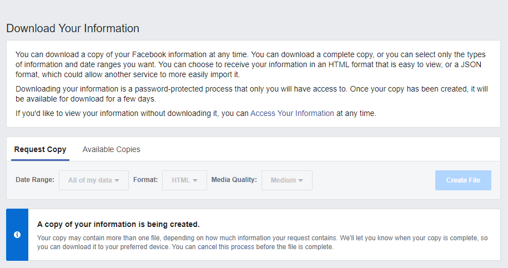Click the 'copy of your information is being created' heading
This screenshot has height=268, width=508.
(x=118, y=224)
